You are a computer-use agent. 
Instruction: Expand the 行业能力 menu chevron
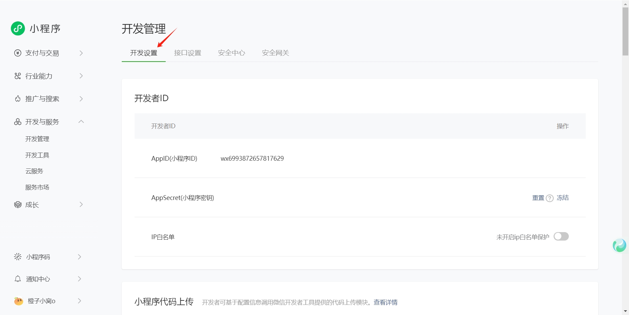(81, 76)
